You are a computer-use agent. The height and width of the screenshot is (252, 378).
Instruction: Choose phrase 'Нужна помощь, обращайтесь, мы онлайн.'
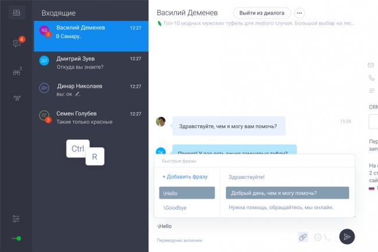coord(281,207)
